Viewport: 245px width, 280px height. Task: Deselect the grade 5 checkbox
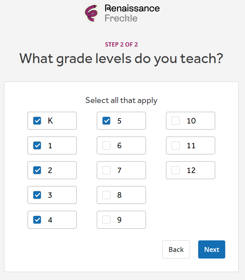(107, 121)
